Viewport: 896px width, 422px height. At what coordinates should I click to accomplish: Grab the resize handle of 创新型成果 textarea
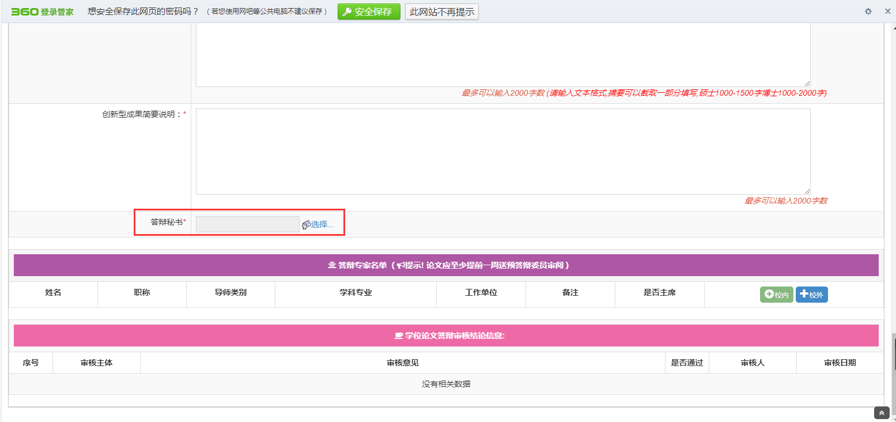(807, 191)
